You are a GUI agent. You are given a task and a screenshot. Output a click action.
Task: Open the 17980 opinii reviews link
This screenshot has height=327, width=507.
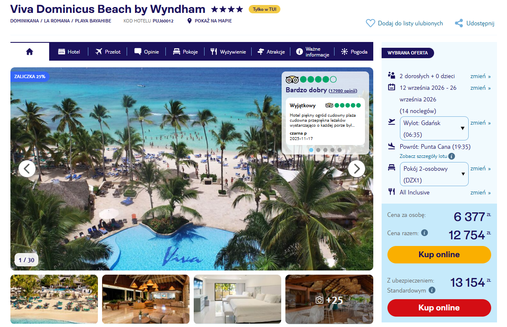pyautogui.click(x=343, y=91)
